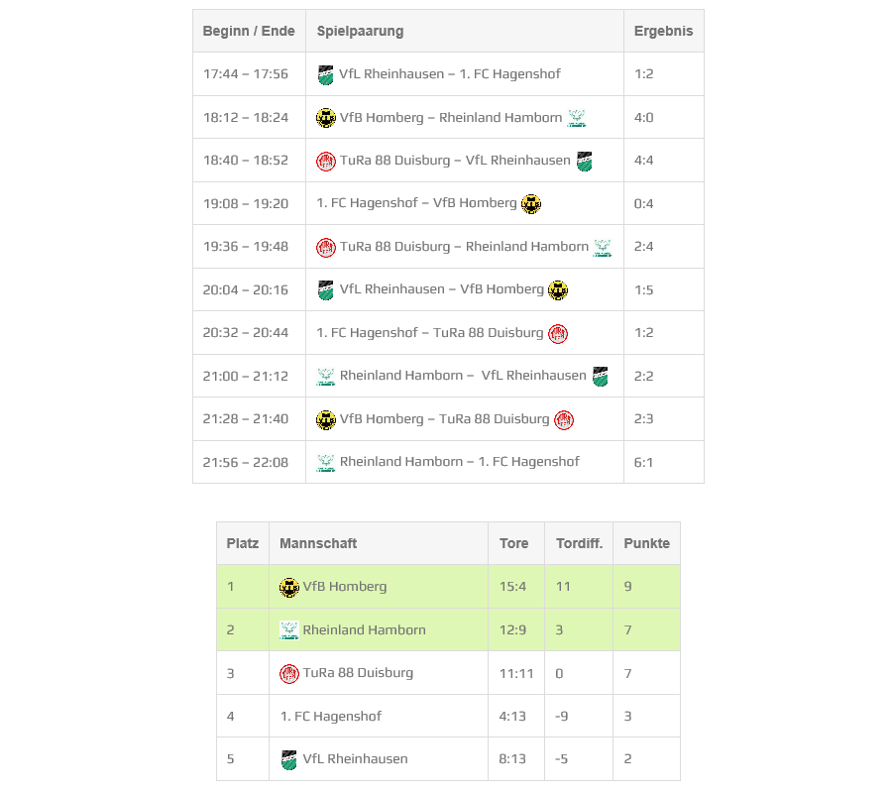Click TuRa 88 Duisburg logo in 20:32 match
892x793 pixels.
click(558, 333)
